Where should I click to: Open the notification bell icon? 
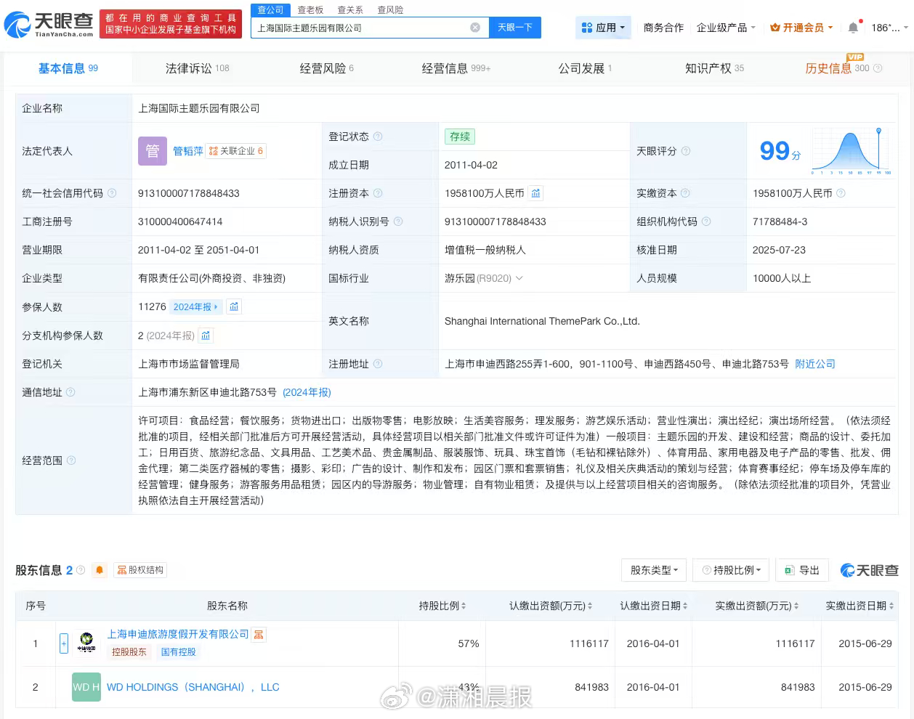click(x=853, y=28)
